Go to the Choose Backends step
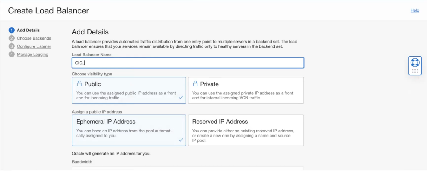This screenshot has height=171, width=427. click(x=34, y=38)
